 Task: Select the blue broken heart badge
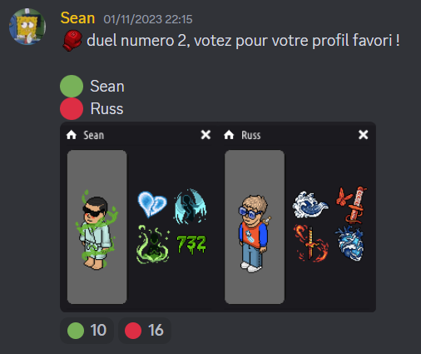coord(152,204)
